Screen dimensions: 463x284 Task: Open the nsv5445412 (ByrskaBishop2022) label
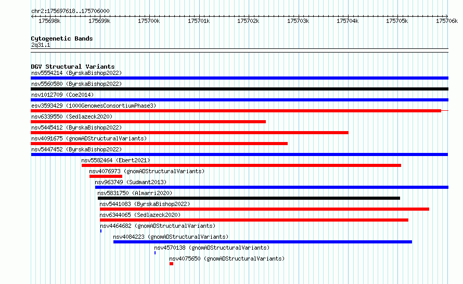click(76, 127)
